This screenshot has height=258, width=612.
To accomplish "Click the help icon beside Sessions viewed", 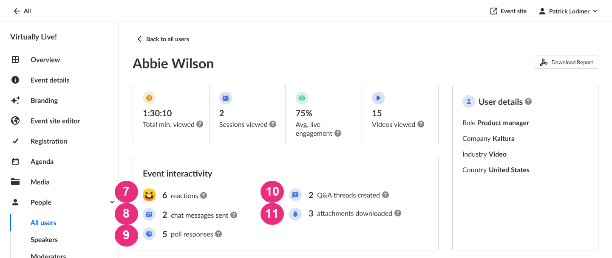I will tap(273, 125).
